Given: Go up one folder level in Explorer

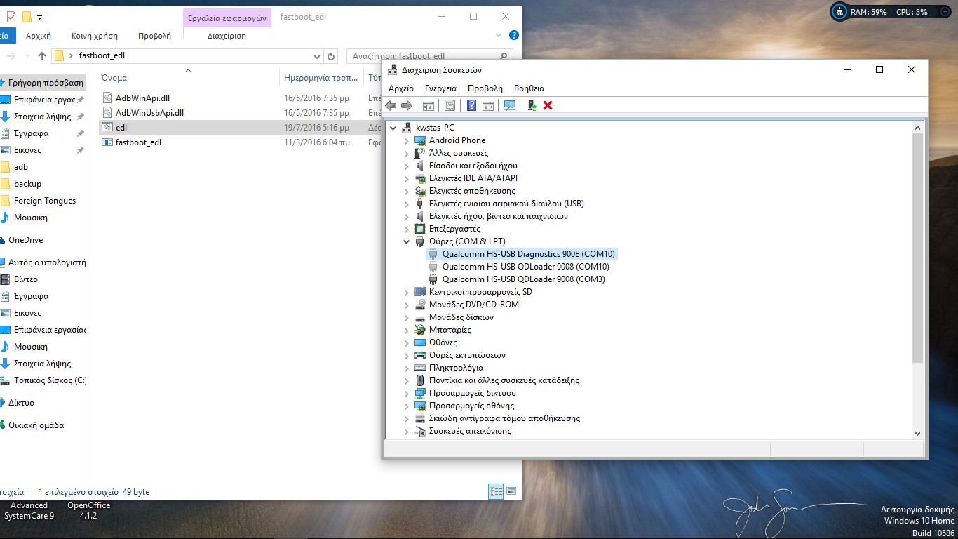Looking at the screenshot, I should 42,56.
